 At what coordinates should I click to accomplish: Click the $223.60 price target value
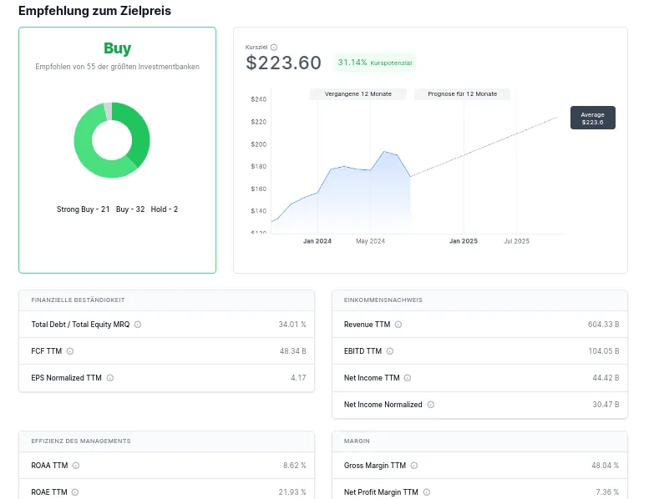click(283, 63)
